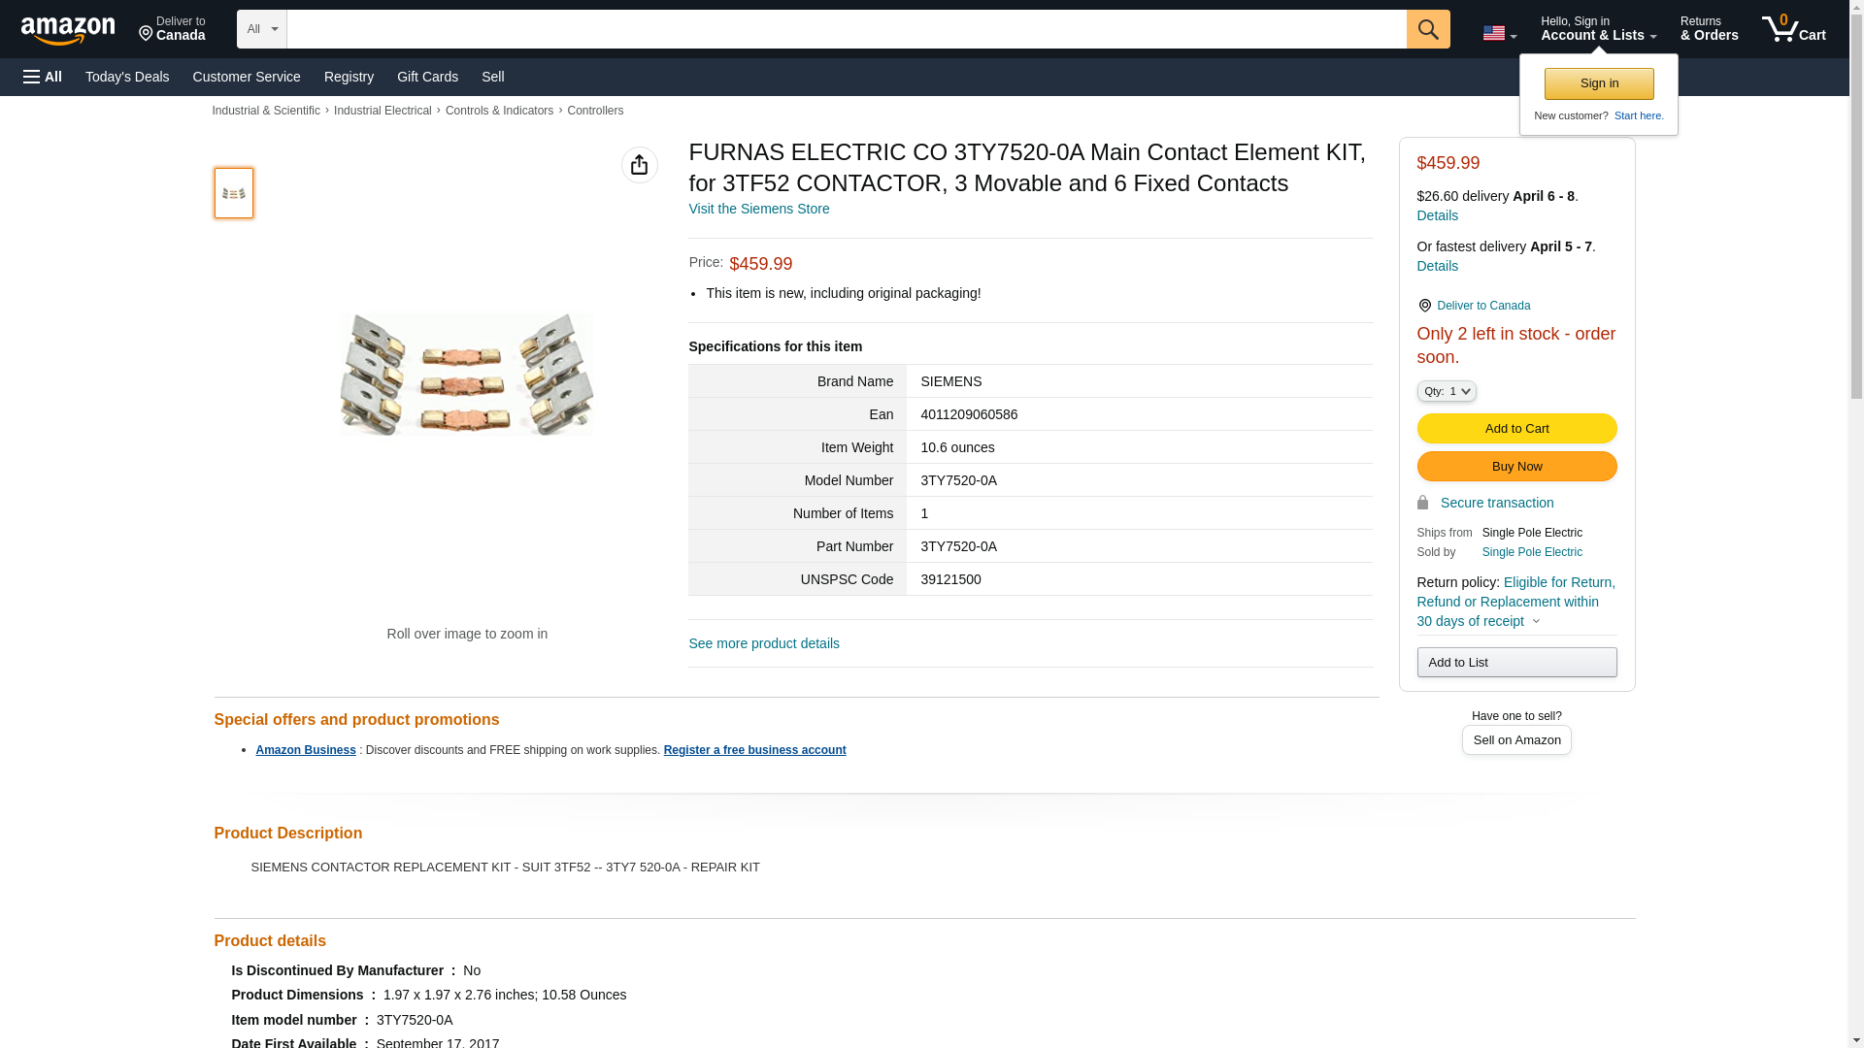Click the search magnifier button
This screenshot has height=1048, width=1864.
(1427, 29)
